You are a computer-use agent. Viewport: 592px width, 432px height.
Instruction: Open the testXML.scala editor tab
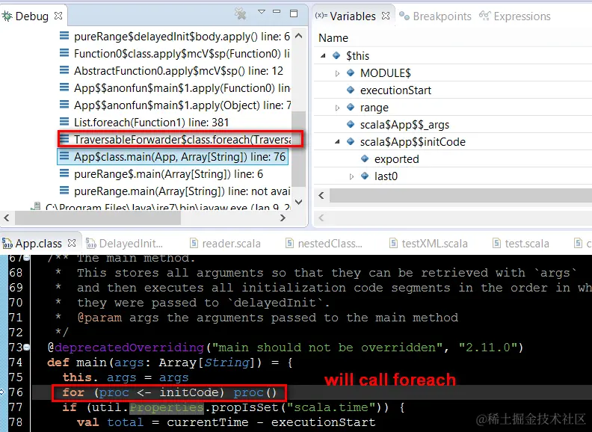(x=428, y=244)
